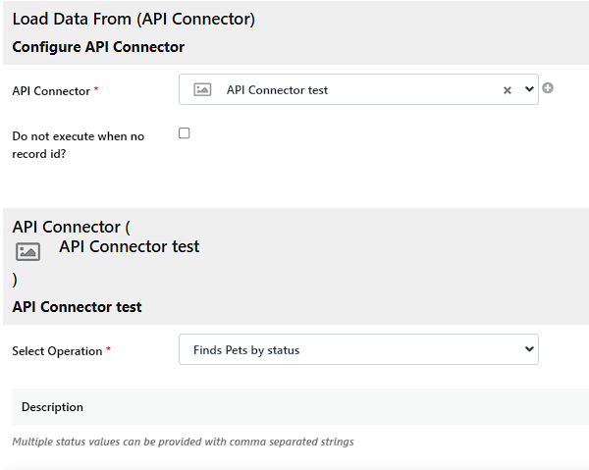
Task: Click the large image icon in the connector header
Action: (x=28, y=251)
